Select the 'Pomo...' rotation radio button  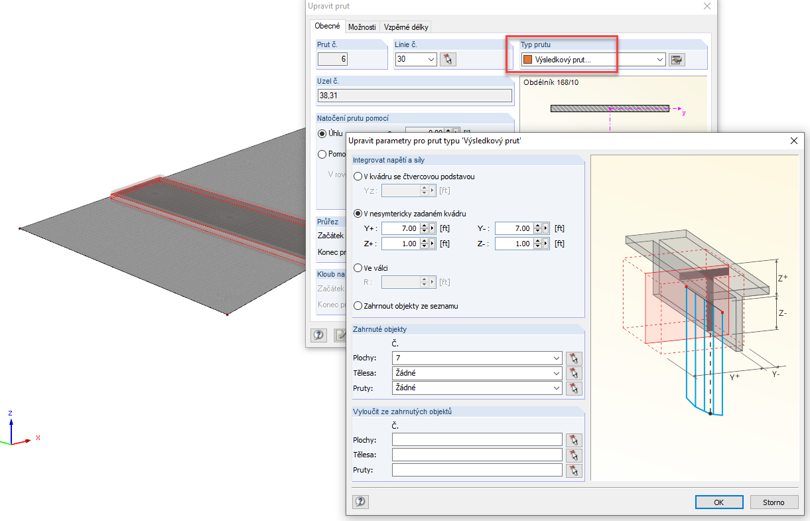click(x=322, y=154)
